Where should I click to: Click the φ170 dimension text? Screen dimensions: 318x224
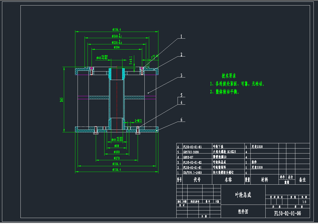click(116, 158)
